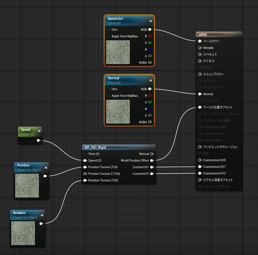
Task: Select the BaseColor node title bar
Action: pos(129,20)
